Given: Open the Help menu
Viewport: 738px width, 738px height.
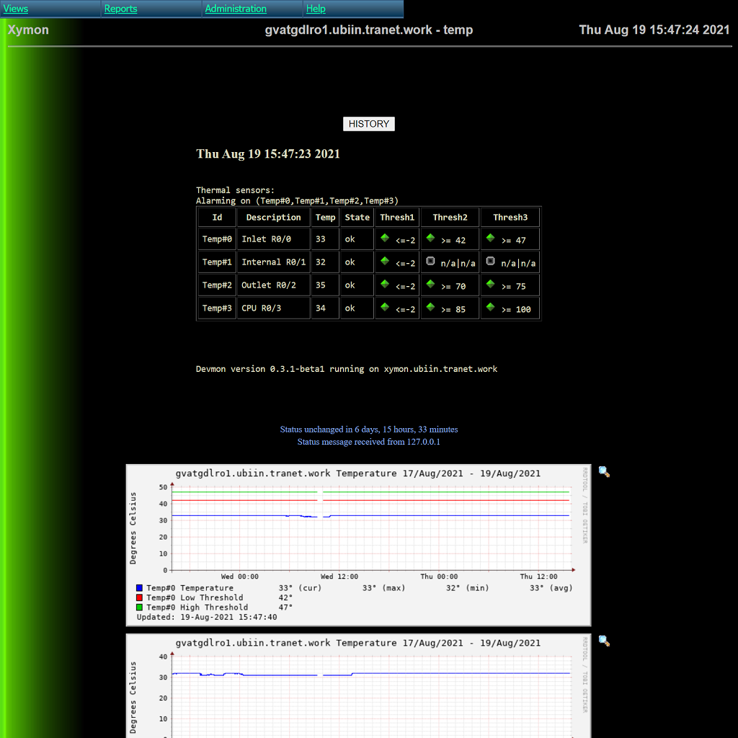Looking at the screenshot, I should 316,9.
